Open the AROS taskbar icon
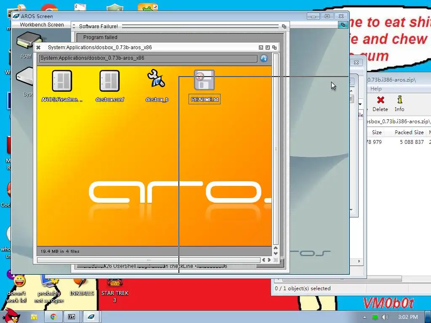Viewport: 431px width, 323px height. coord(91,317)
